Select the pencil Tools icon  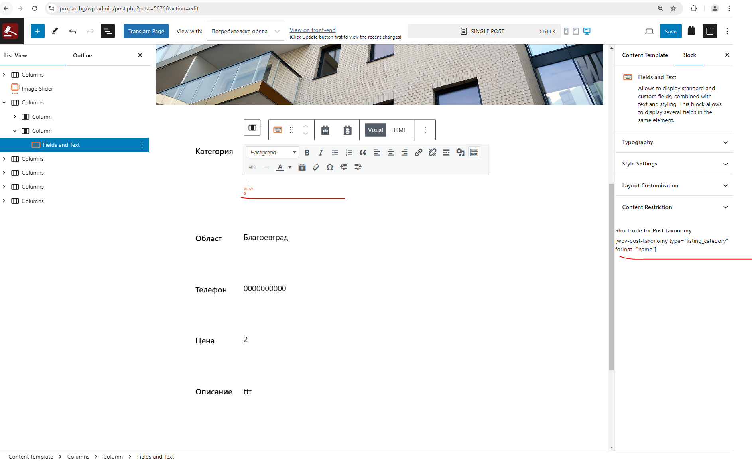point(55,31)
